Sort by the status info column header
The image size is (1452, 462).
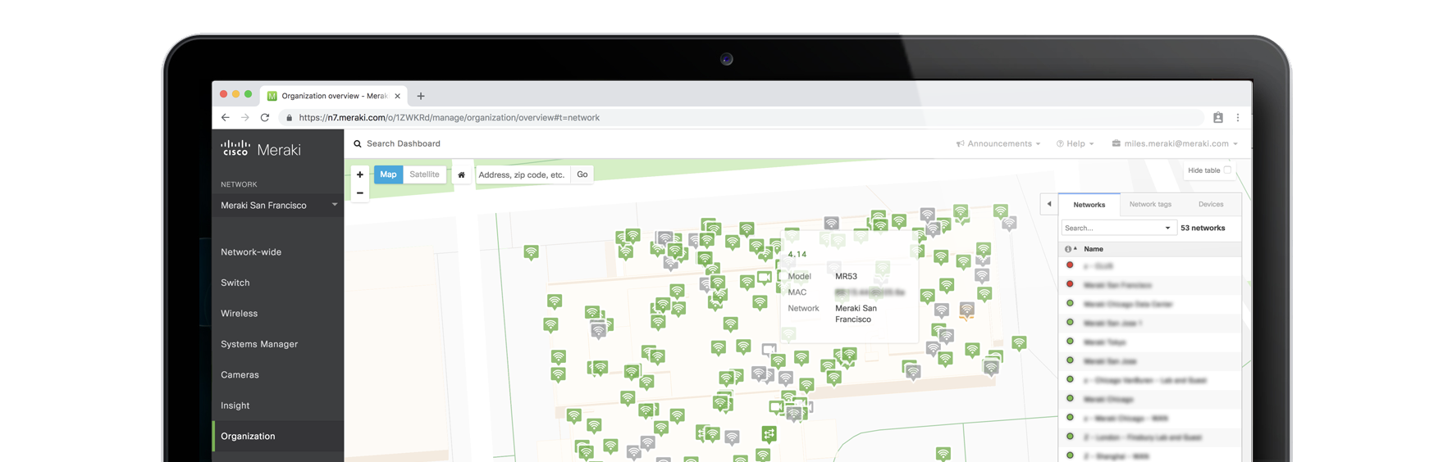click(x=1070, y=249)
